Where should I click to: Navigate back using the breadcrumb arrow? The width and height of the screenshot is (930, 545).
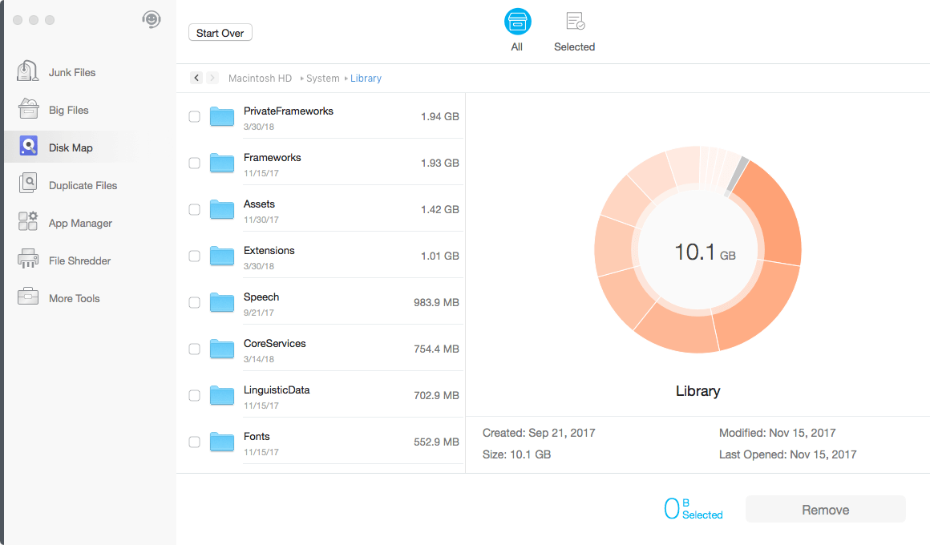[196, 78]
